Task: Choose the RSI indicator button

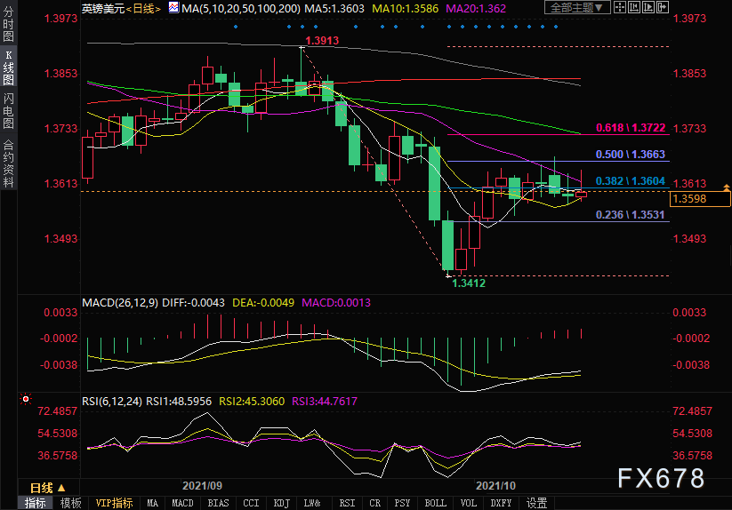Action: click(x=347, y=503)
